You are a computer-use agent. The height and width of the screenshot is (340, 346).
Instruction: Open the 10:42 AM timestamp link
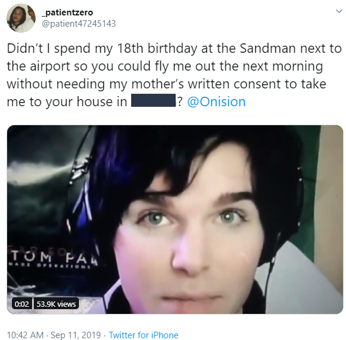[x=26, y=335]
